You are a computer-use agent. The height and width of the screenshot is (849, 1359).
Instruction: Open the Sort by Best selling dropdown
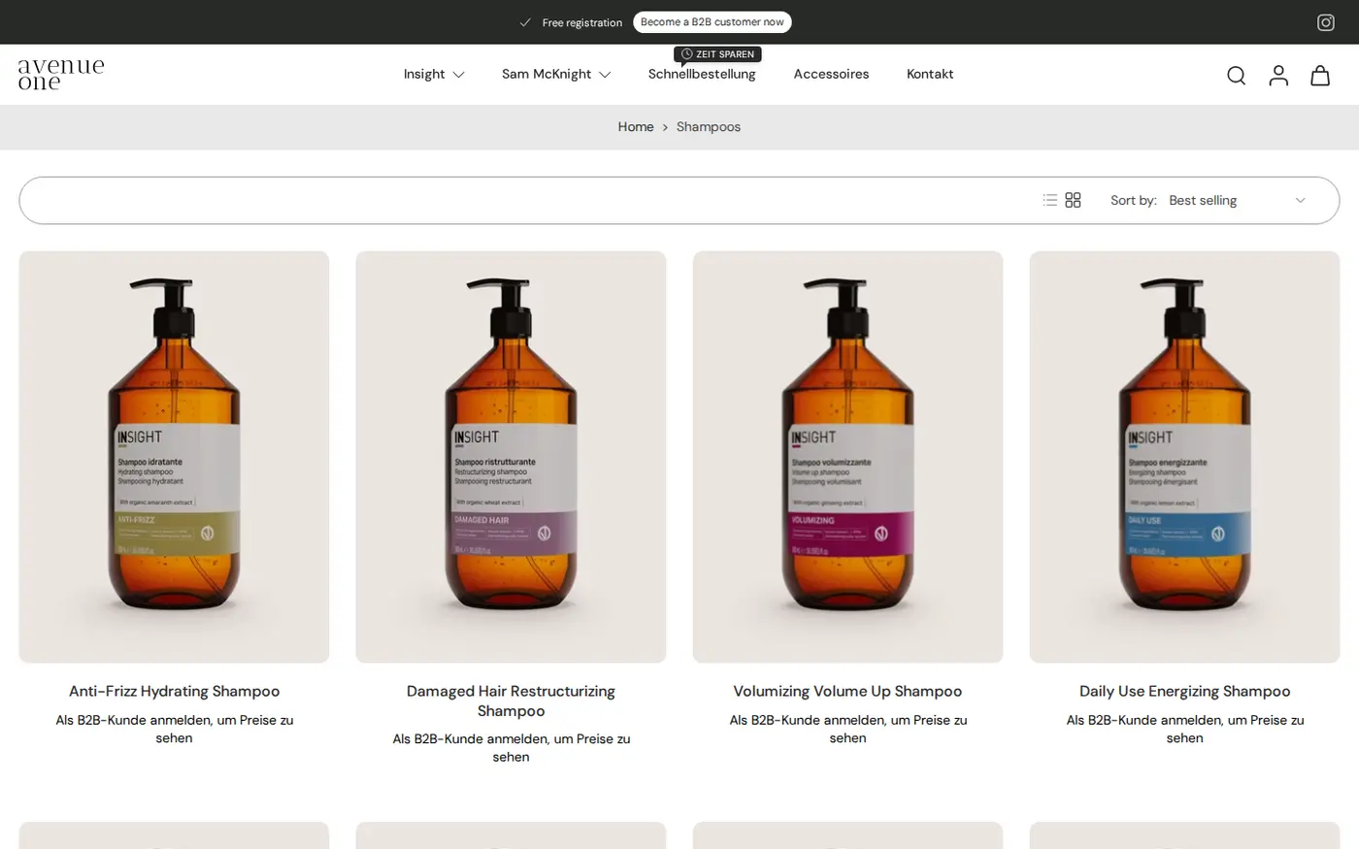[1237, 201]
